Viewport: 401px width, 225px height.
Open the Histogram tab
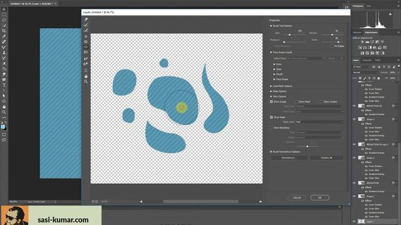(358, 6)
